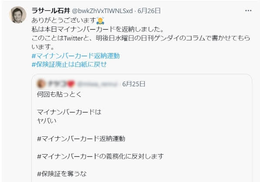Click ラサール石井's profile avatar photo
The height and width of the screenshot is (182, 261).
pyautogui.click(x=18, y=15)
